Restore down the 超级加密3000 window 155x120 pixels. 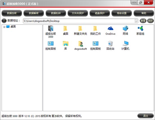(x=141, y=2)
